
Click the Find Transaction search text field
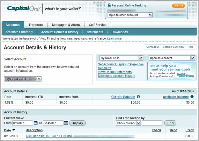click(152, 123)
